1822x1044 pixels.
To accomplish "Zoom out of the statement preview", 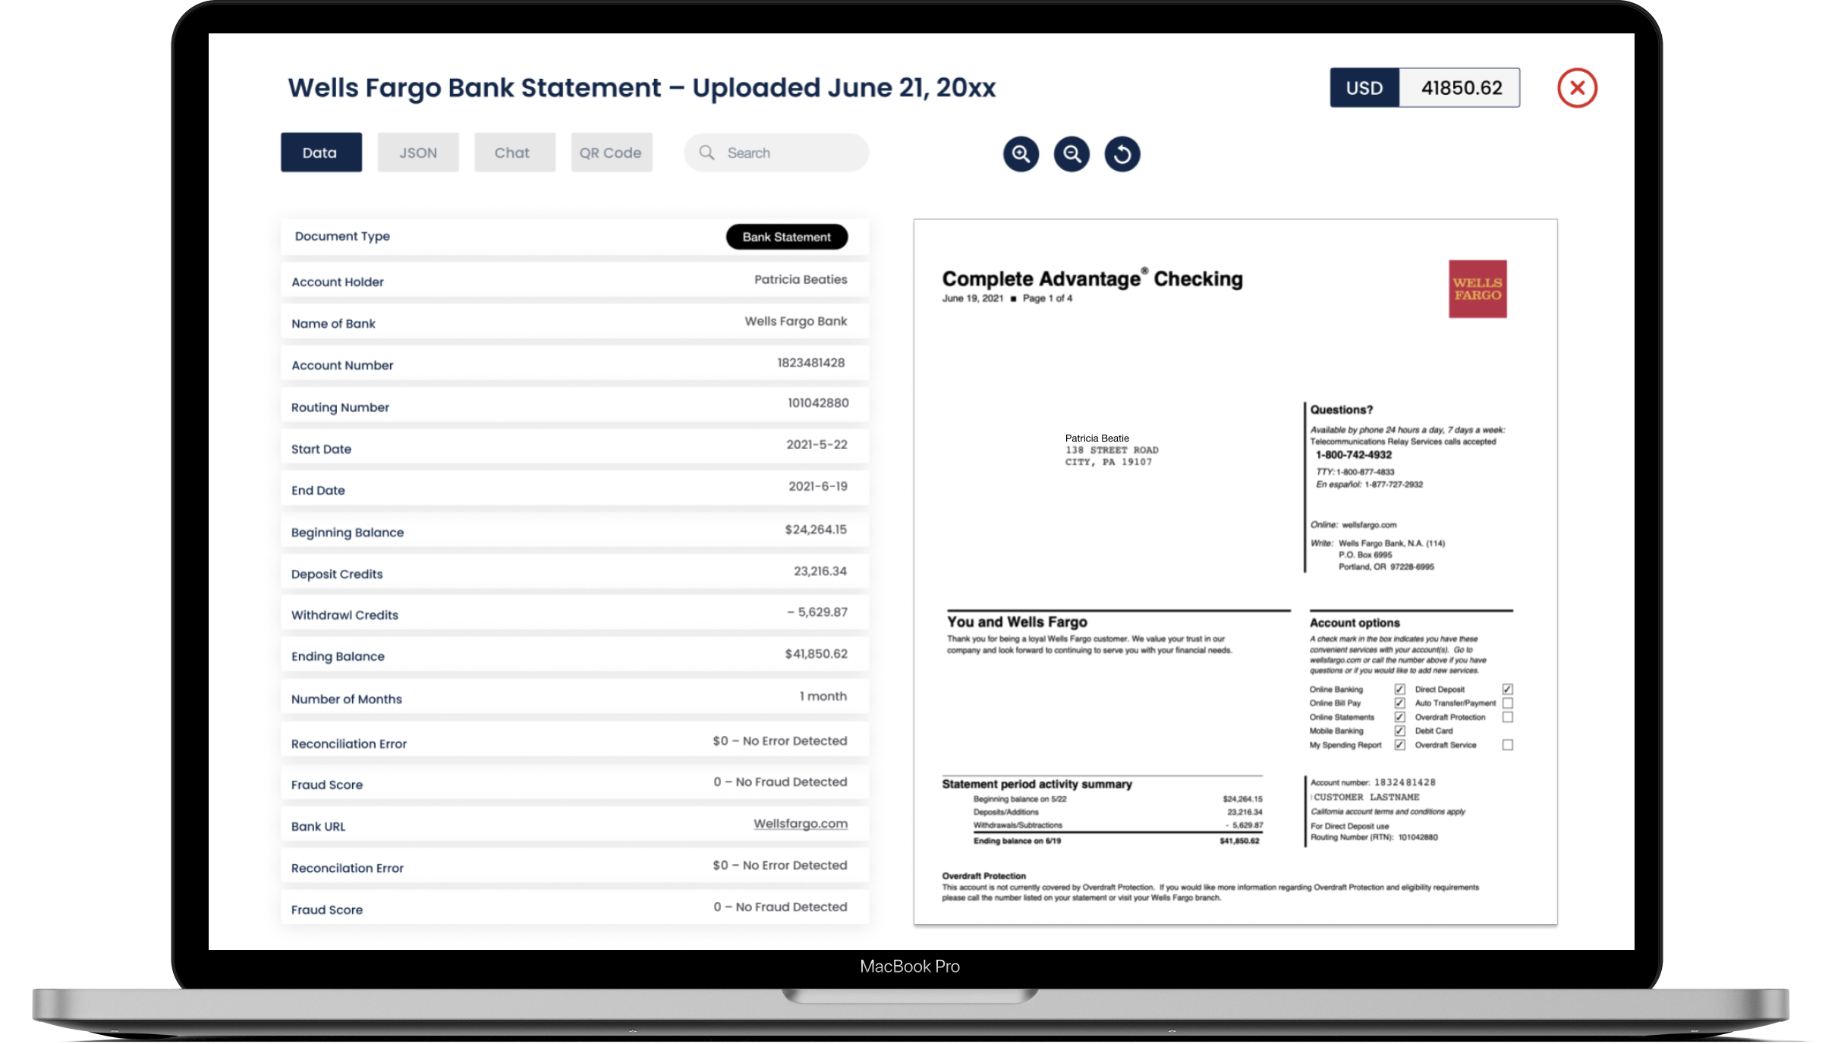I will [x=1071, y=153].
